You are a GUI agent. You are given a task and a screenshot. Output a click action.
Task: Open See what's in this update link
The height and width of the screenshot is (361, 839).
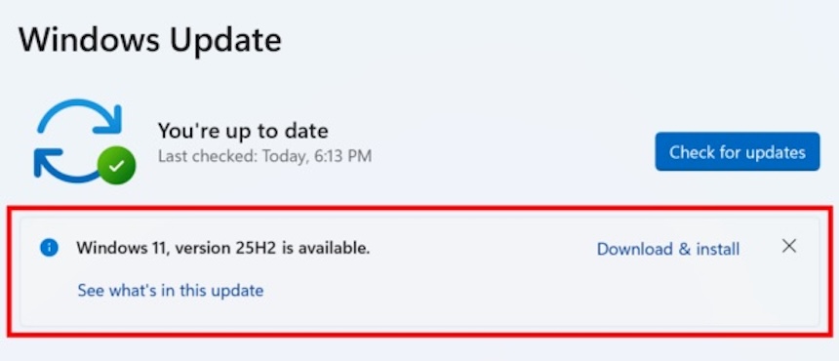171,291
